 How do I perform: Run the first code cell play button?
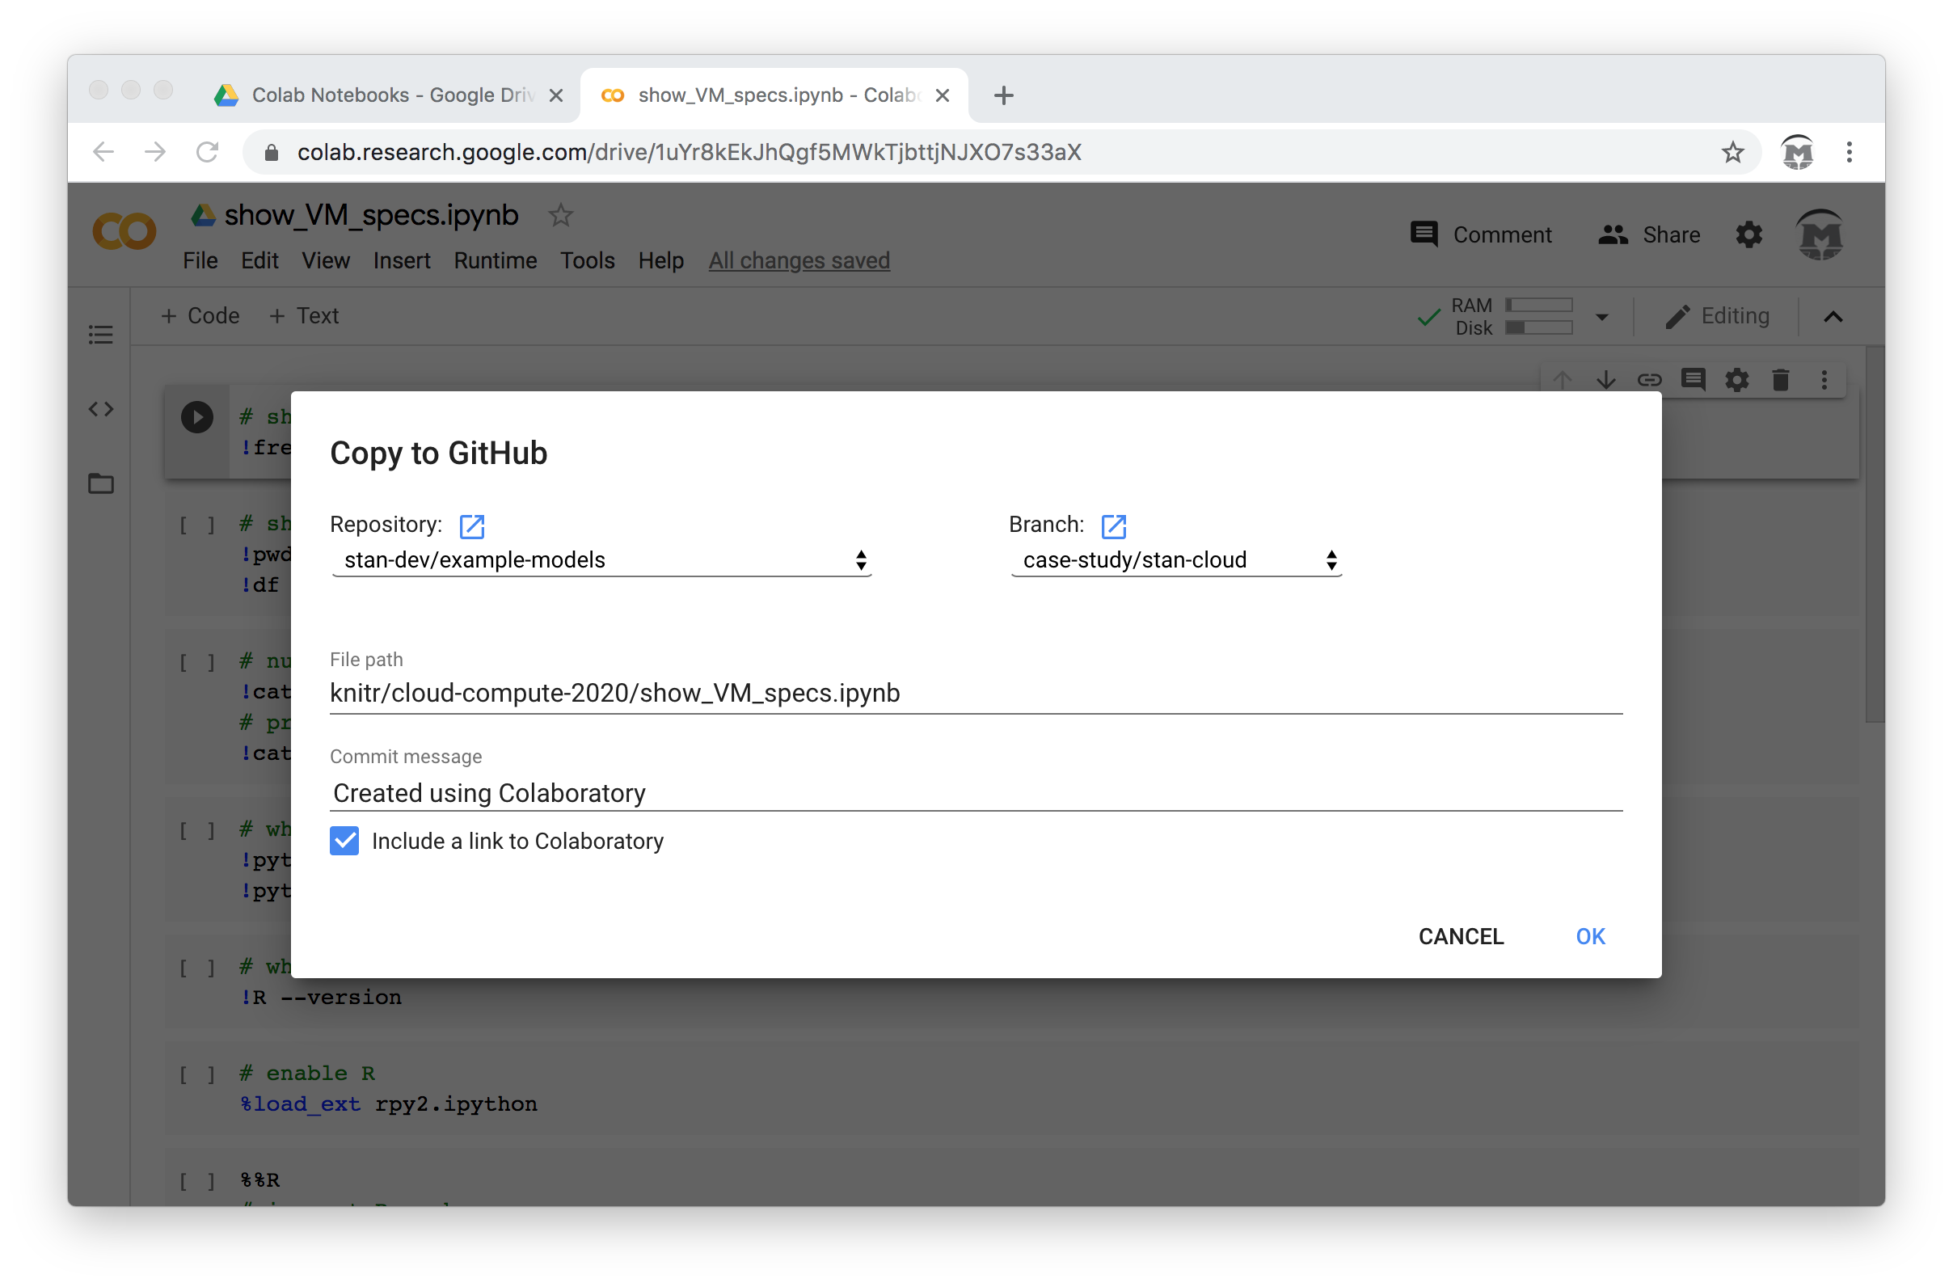tap(197, 417)
